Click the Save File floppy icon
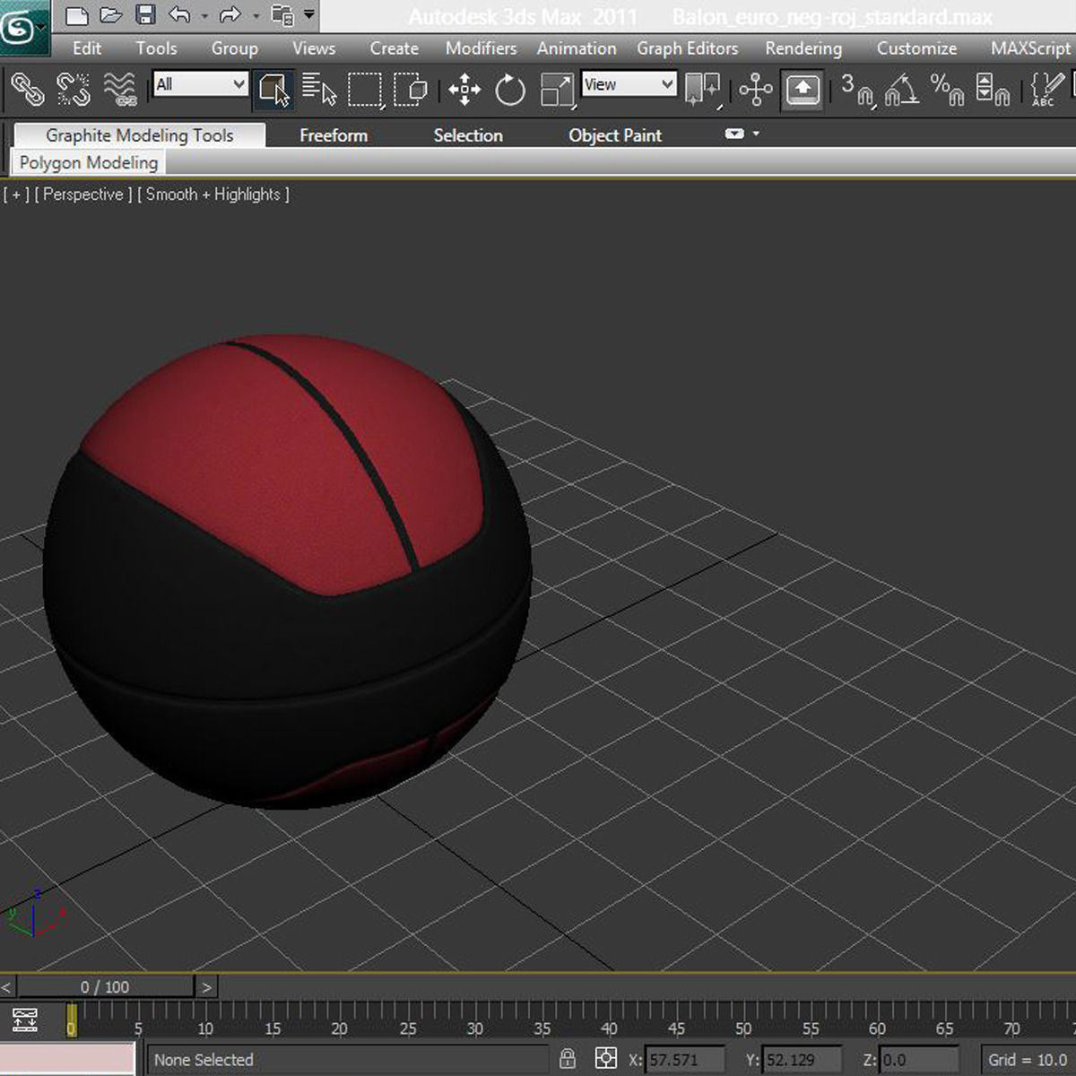1076x1076 pixels. coord(144,15)
